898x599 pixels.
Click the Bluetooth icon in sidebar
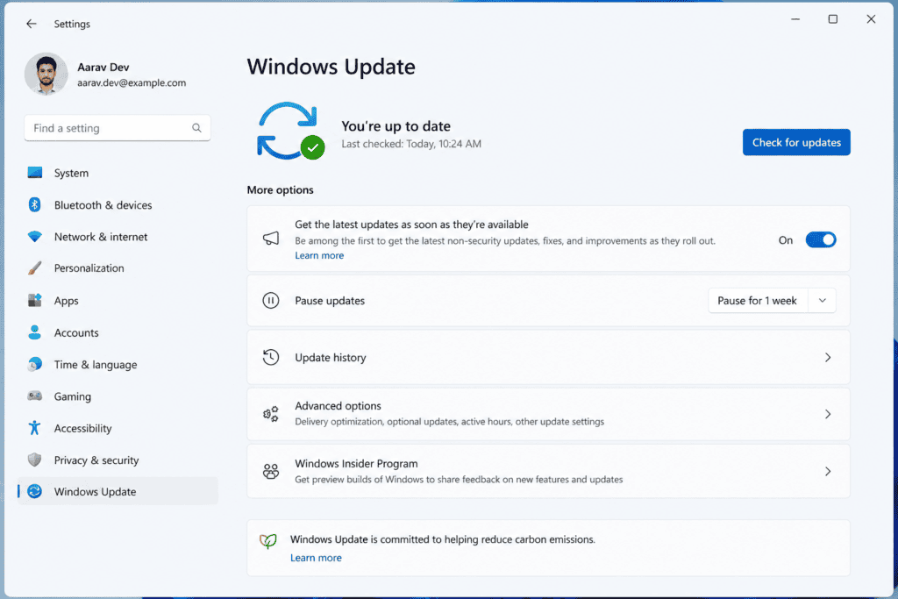click(x=35, y=204)
